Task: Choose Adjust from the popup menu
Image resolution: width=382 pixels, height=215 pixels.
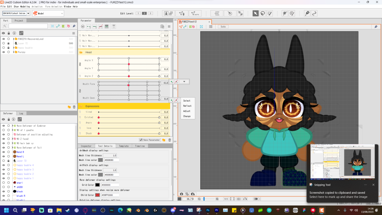Action: tap(187, 111)
